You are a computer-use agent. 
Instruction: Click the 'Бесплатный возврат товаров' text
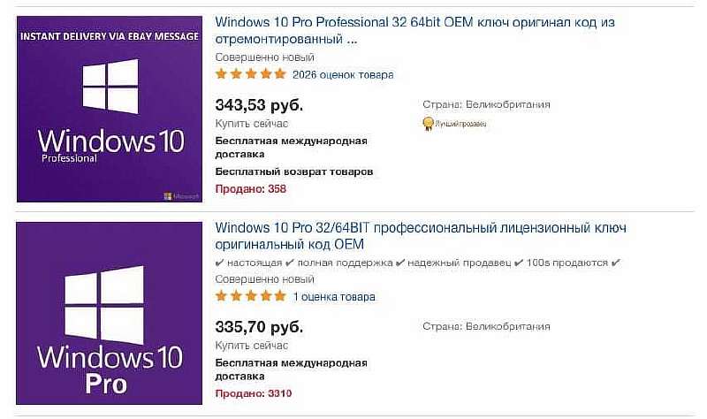click(x=293, y=171)
